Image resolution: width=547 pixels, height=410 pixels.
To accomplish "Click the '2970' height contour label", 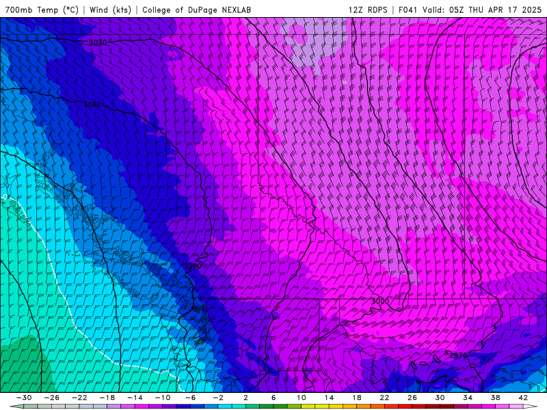I will [x=457, y=355].
